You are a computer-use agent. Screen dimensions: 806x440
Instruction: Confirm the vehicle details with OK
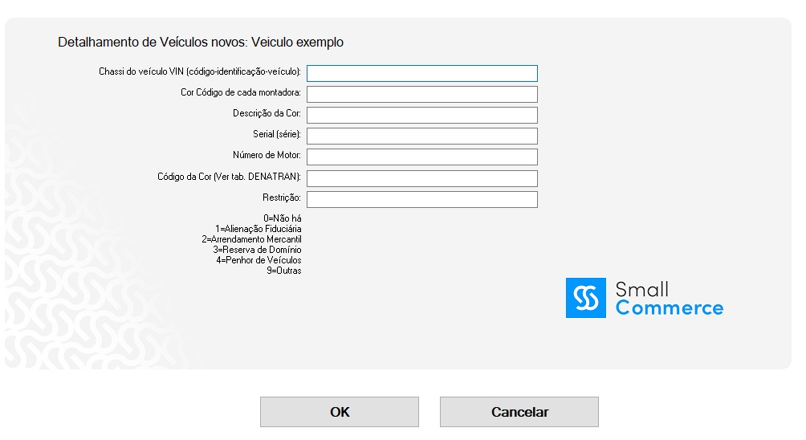point(339,412)
